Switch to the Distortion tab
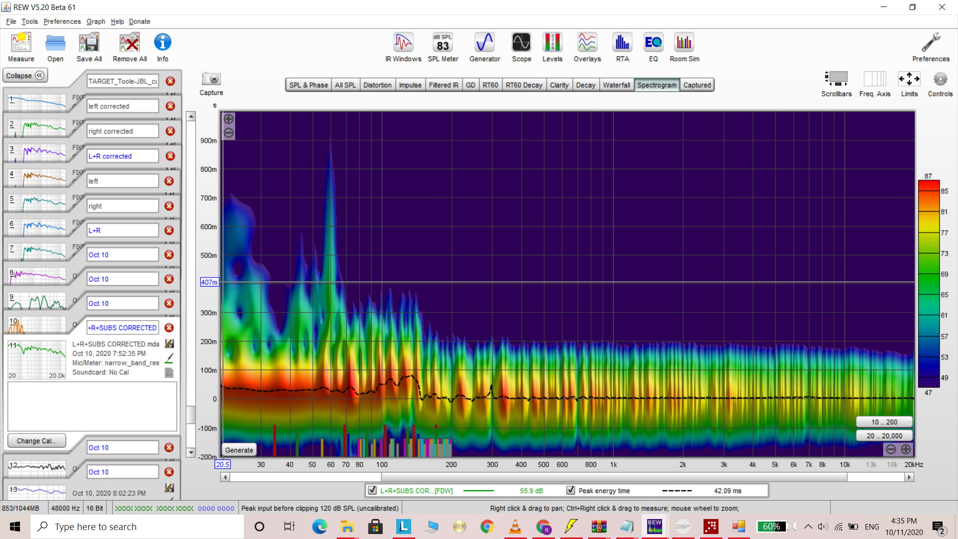This screenshot has height=539, width=958. (377, 85)
